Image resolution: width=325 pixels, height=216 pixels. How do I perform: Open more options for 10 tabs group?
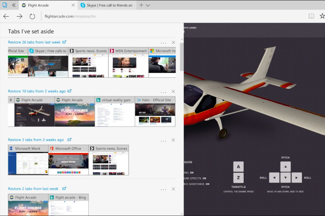click(x=163, y=92)
